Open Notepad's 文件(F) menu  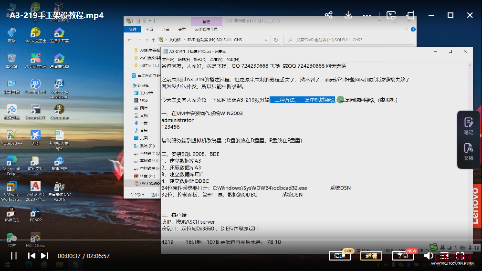[168, 59]
